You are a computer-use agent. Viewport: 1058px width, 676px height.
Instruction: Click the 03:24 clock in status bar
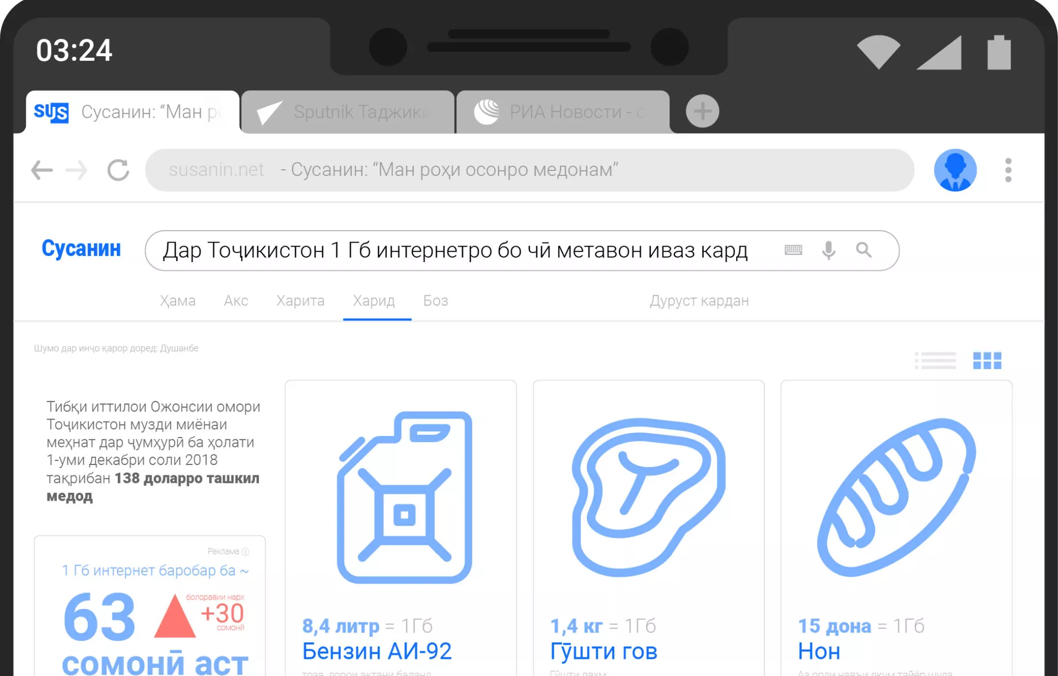coord(74,51)
